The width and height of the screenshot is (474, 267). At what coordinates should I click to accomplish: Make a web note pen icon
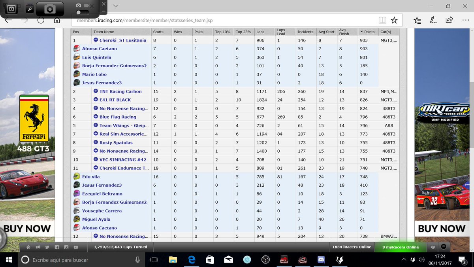coord(433,20)
